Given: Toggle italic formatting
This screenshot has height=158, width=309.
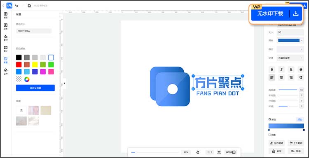Looking at the screenshot, I should [x=281, y=69].
